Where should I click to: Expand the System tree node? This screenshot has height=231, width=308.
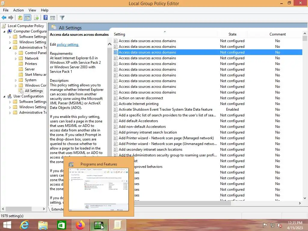(x=16, y=80)
